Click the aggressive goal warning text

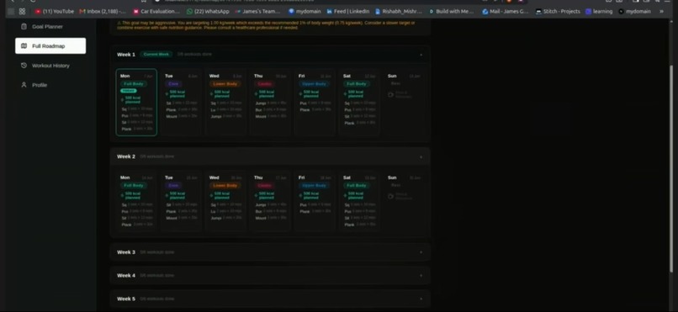tap(266, 25)
